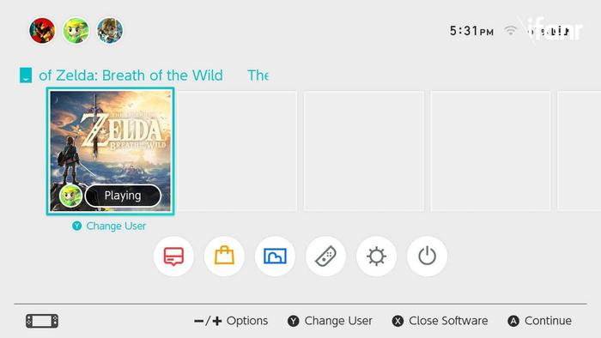Select the Breath of the Wild Link avatar
The height and width of the screenshot is (338, 601).
(x=110, y=31)
